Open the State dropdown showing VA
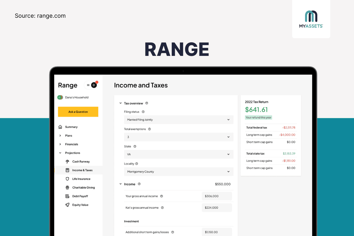Screen dimensions: 354x236 pyautogui.click(x=178, y=154)
